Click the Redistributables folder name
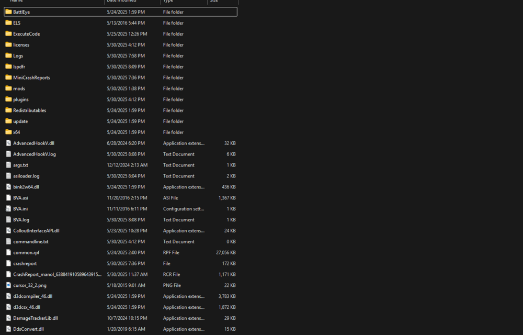 [x=30, y=110]
